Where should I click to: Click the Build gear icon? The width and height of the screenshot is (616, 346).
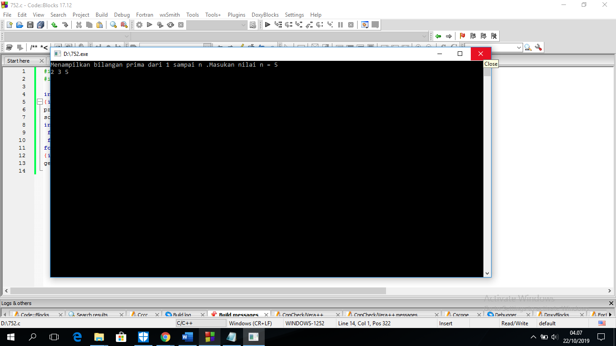click(x=139, y=25)
